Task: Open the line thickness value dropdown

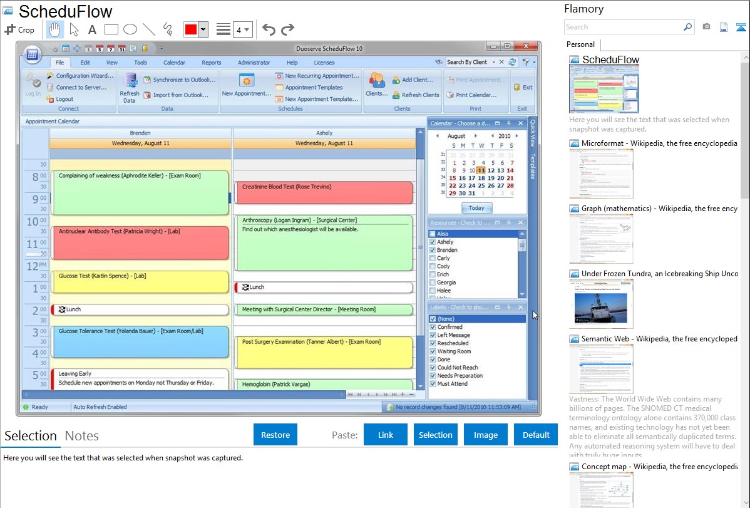Action: [x=246, y=29]
